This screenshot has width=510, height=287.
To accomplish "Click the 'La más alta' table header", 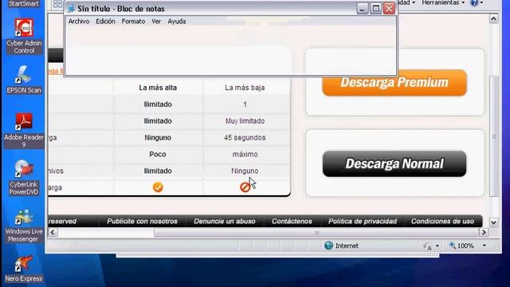I will click(158, 88).
